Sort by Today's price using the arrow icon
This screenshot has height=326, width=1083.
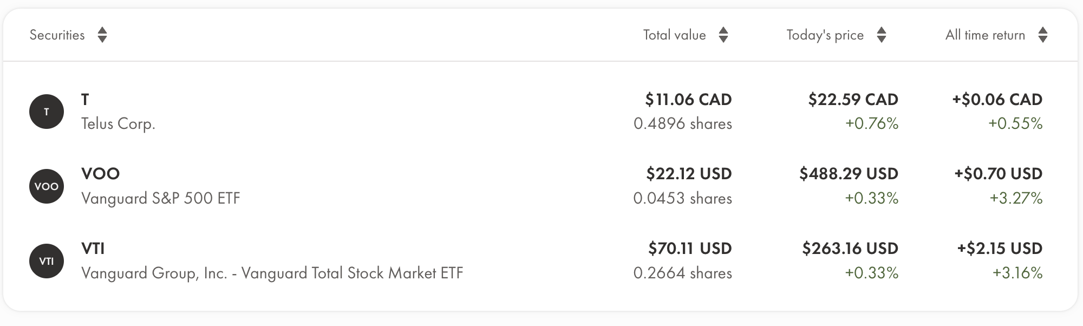point(882,35)
